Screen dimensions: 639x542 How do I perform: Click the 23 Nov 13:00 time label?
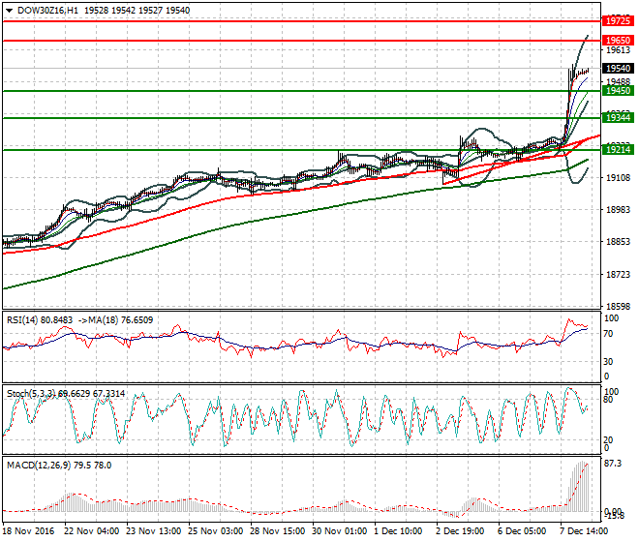point(153,531)
